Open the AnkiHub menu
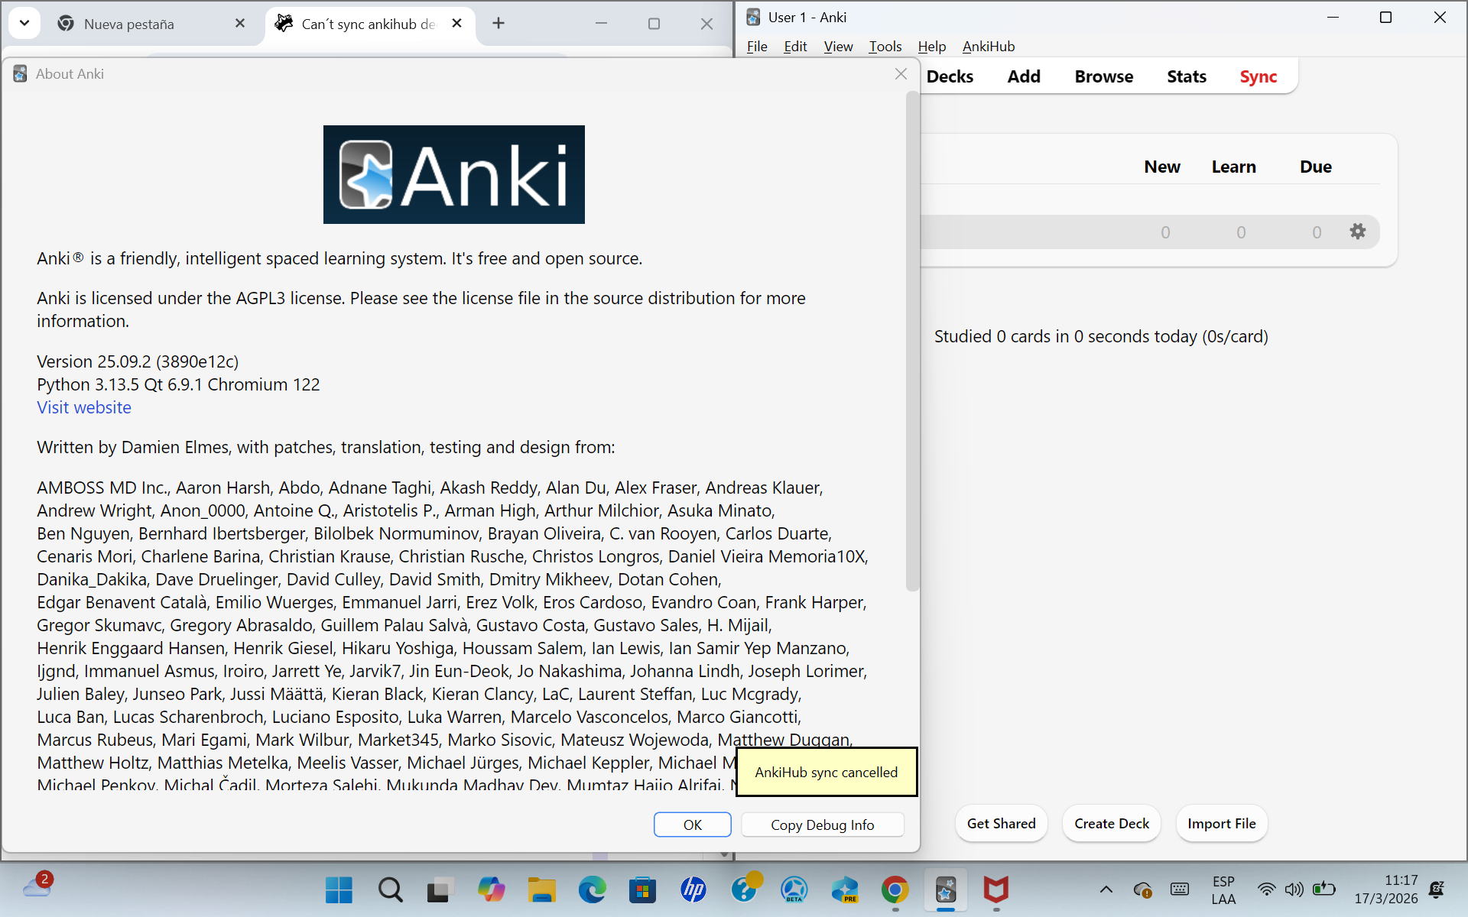 pyautogui.click(x=988, y=47)
